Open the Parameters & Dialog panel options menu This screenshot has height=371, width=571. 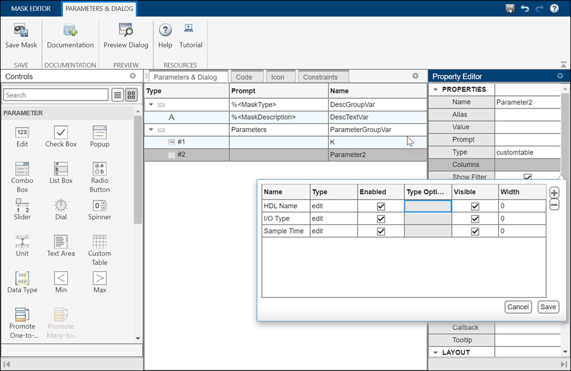click(x=416, y=76)
